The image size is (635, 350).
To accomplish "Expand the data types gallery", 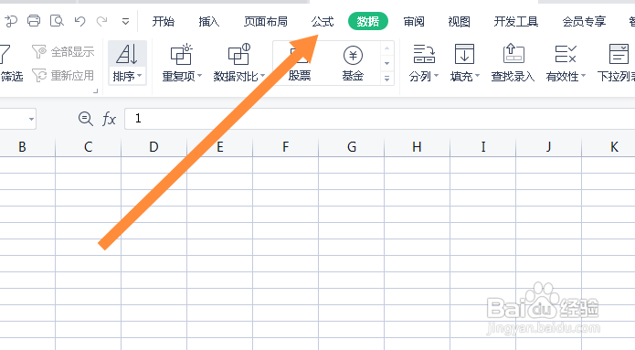I will coord(386,79).
